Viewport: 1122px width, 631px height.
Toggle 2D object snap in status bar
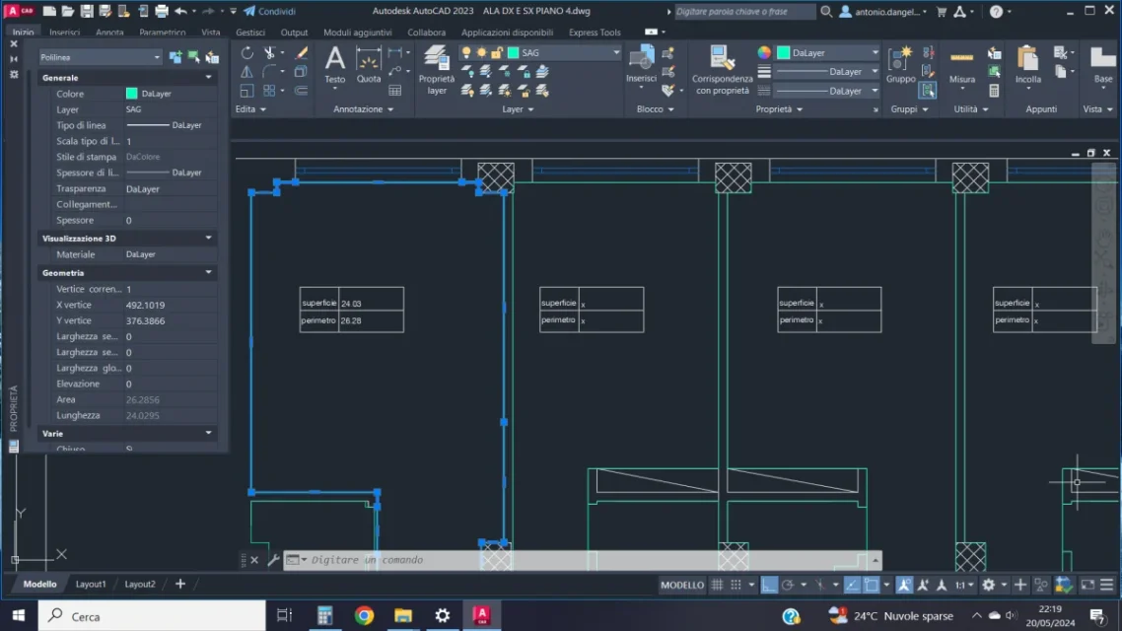point(871,585)
